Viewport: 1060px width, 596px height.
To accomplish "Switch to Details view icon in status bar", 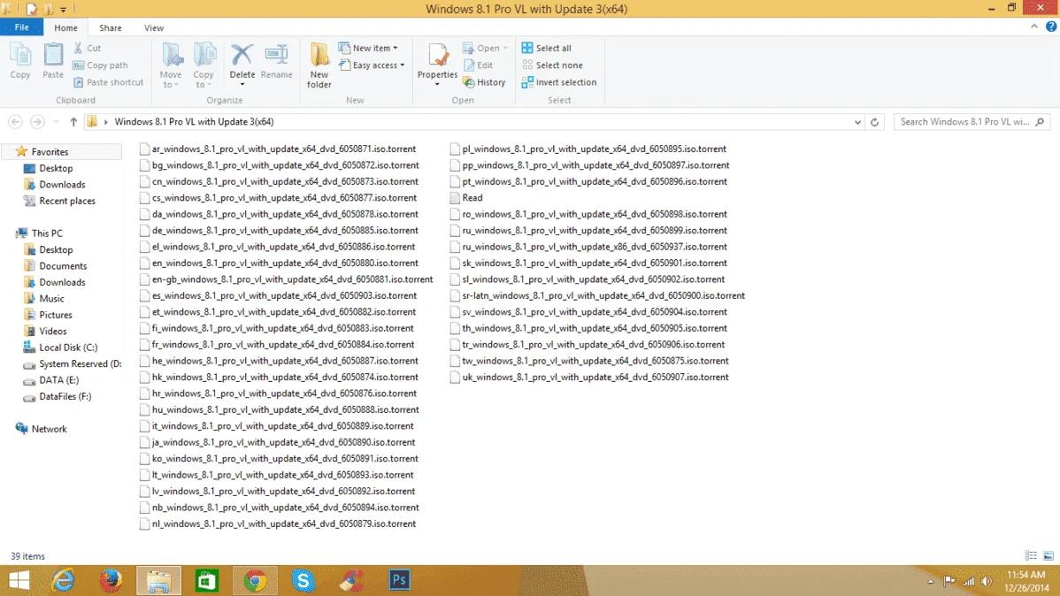I will pyautogui.click(x=1031, y=555).
